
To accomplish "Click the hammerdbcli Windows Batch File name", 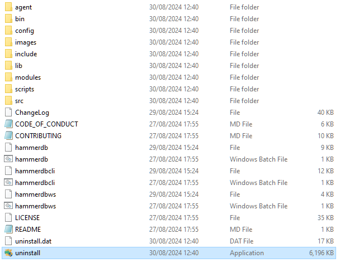I will (x=35, y=183).
